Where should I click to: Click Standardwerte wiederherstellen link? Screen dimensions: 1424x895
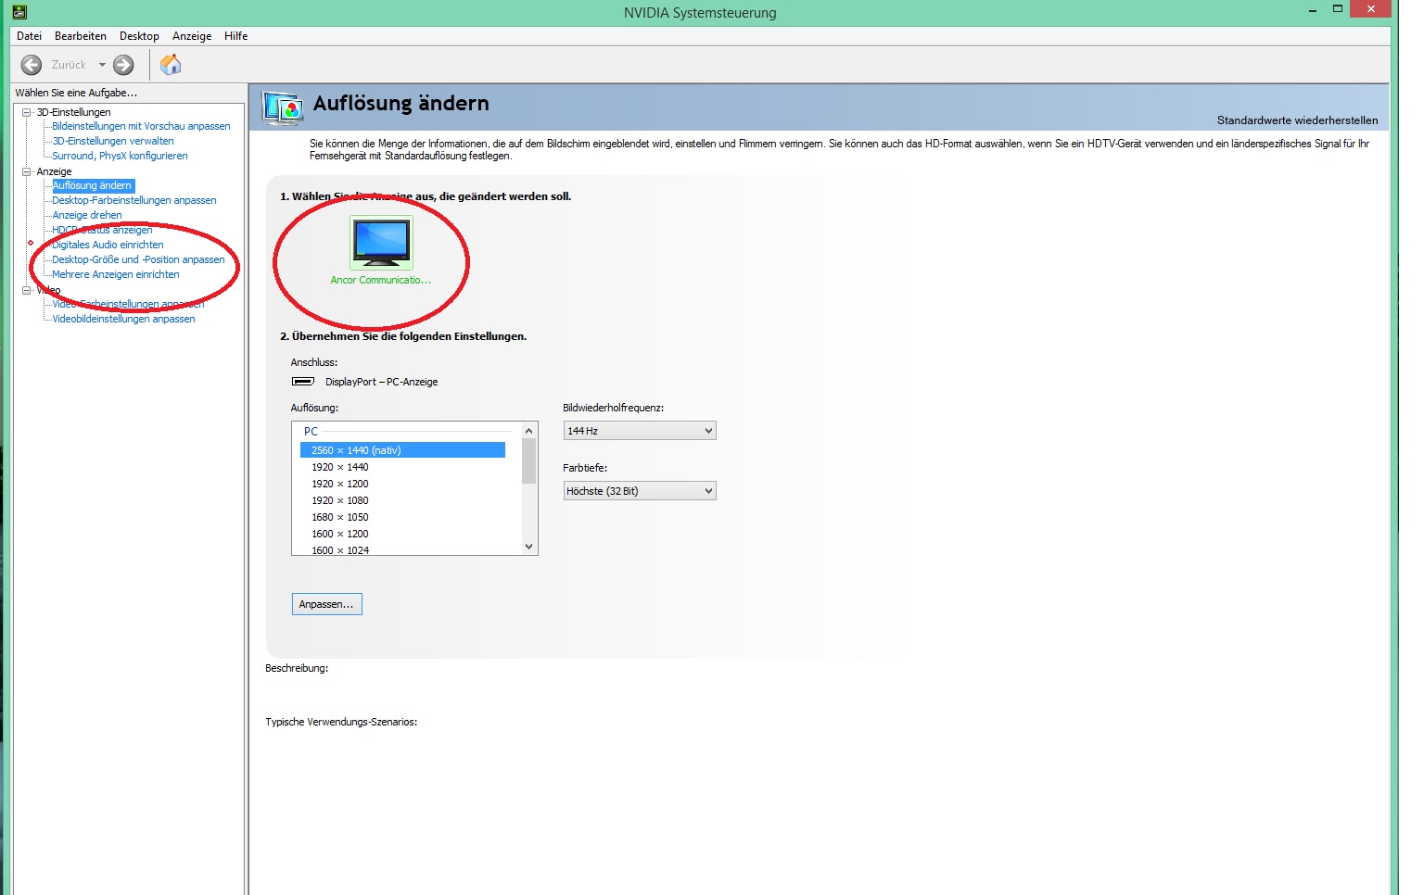click(x=1297, y=120)
